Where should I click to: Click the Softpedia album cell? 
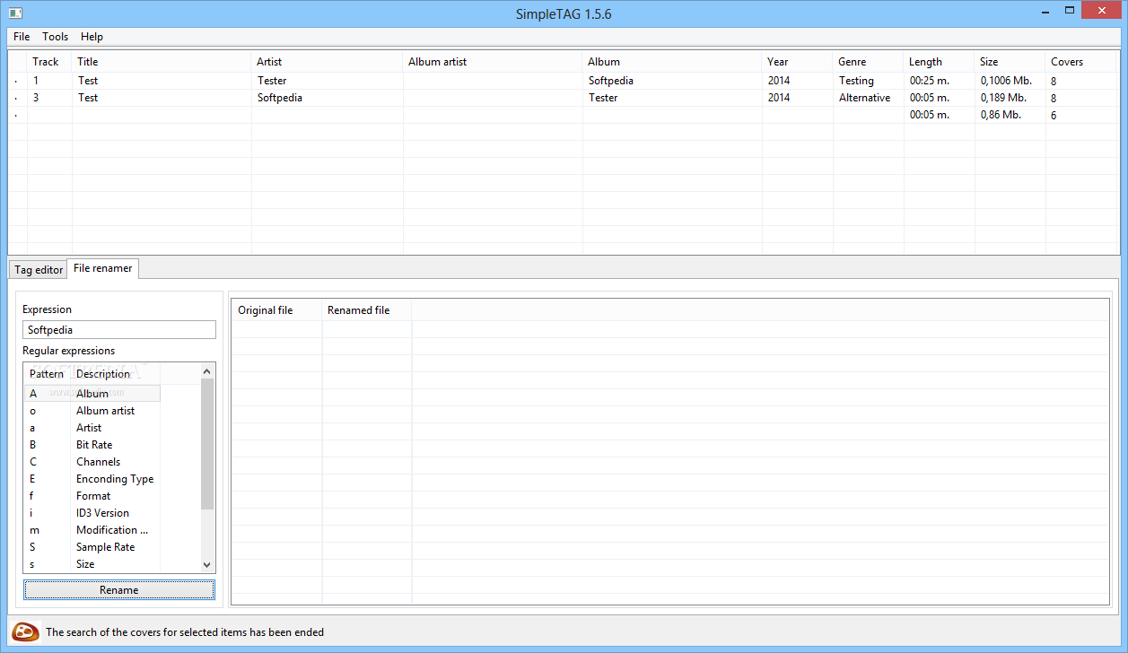(x=672, y=81)
